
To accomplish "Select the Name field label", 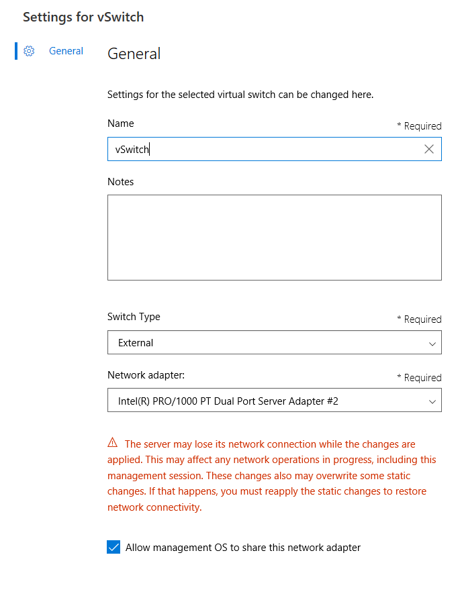I will pyautogui.click(x=121, y=123).
